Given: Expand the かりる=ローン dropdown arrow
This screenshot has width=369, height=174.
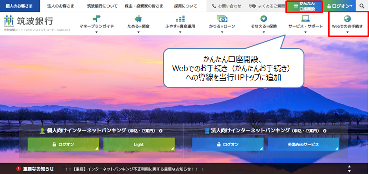Looking at the screenshot, I should coord(222,32).
